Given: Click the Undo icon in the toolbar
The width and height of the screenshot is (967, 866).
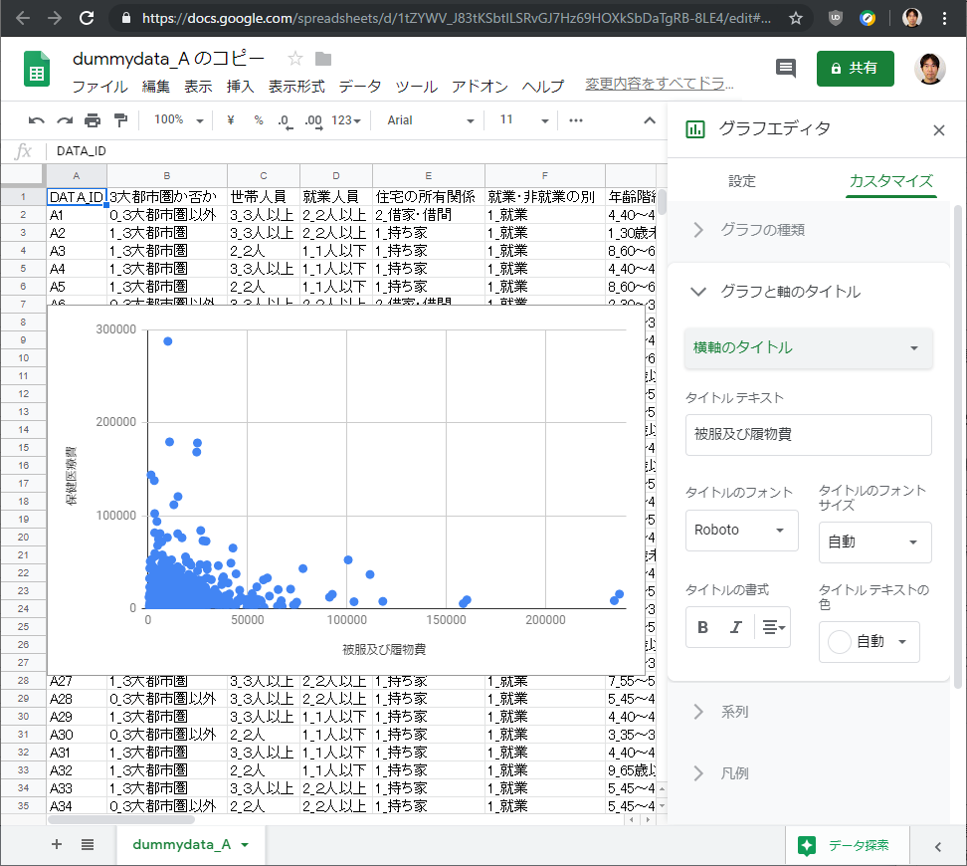Looking at the screenshot, I should coord(37,119).
